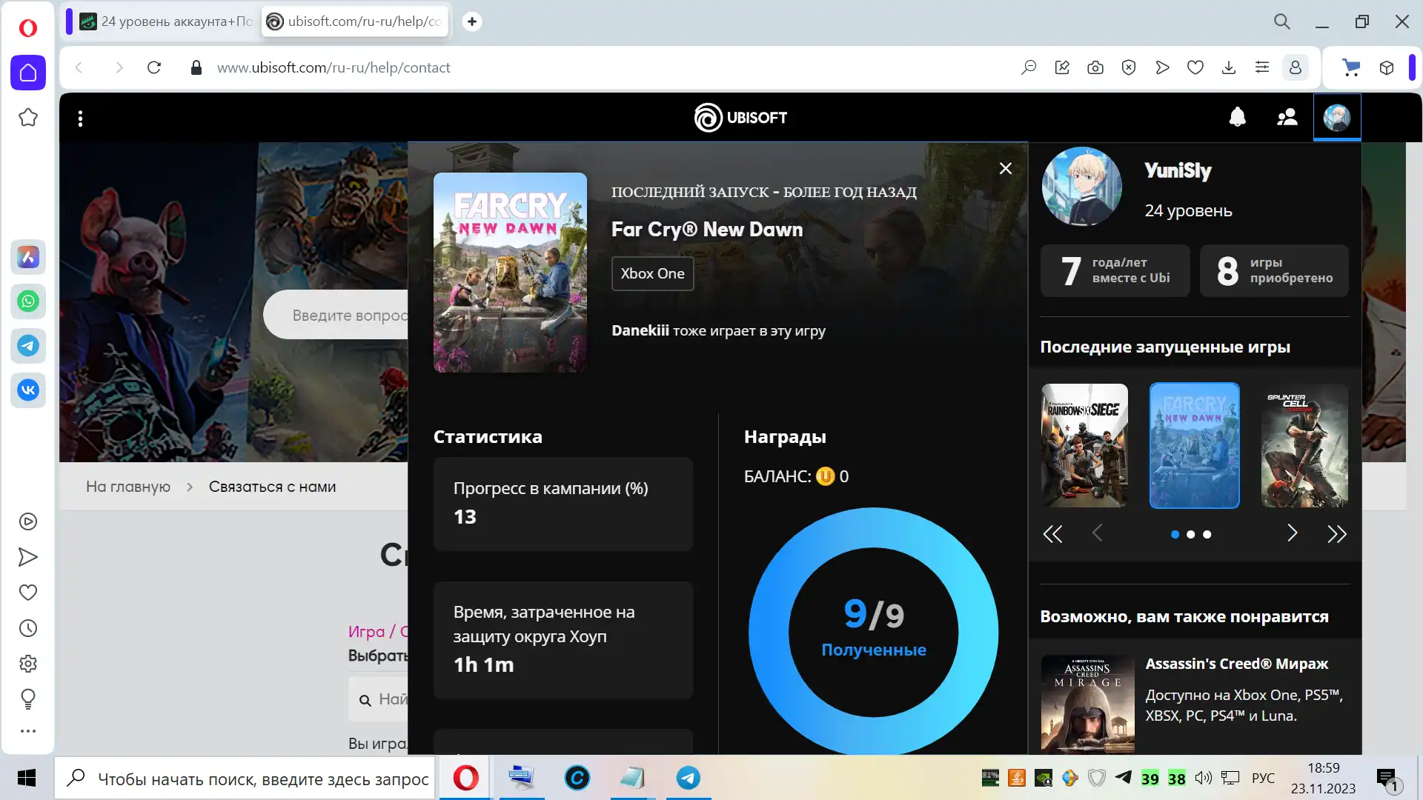Image resolution: width=1423 pixels, height=800 pixels.
Task: Open ad blocker shield icon
Action: [x=1129, y=67]
